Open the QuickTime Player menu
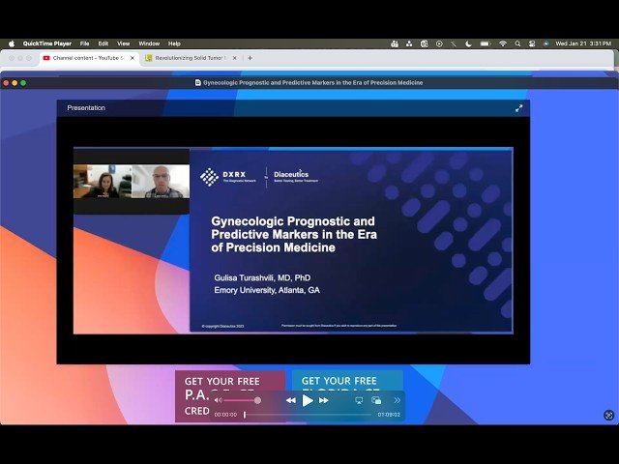 [47, 43]
